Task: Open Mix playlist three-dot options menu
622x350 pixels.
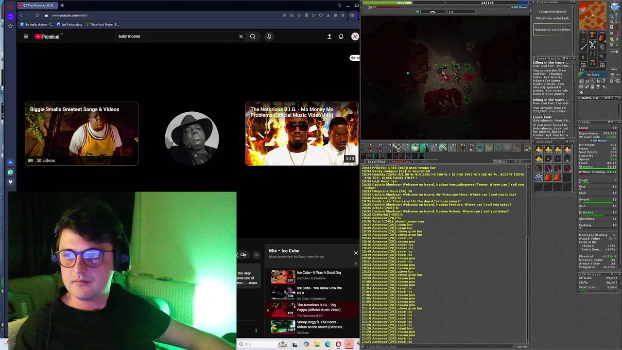Action: click(356, 263)
